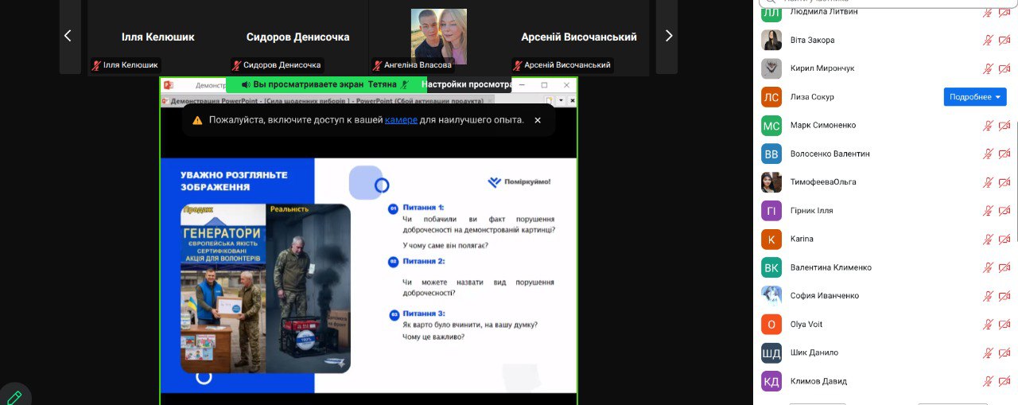Open the камере link in the notification
The width and height of the screenshot is (1018, 405).
pyautogui.click(x=401, y=120)
